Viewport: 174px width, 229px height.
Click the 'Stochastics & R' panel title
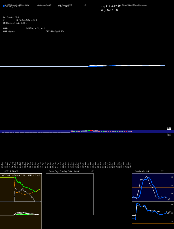142,171
